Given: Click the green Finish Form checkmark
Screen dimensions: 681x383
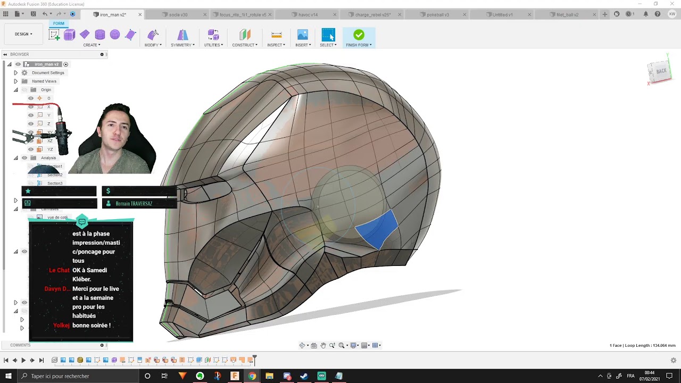Looking at the screenshot, I should (x=359, y=35).
